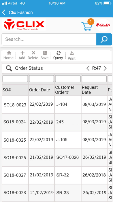Go to previous record page arrow
The height and width of the screenshot is (202, 113).
click(88, 68)
